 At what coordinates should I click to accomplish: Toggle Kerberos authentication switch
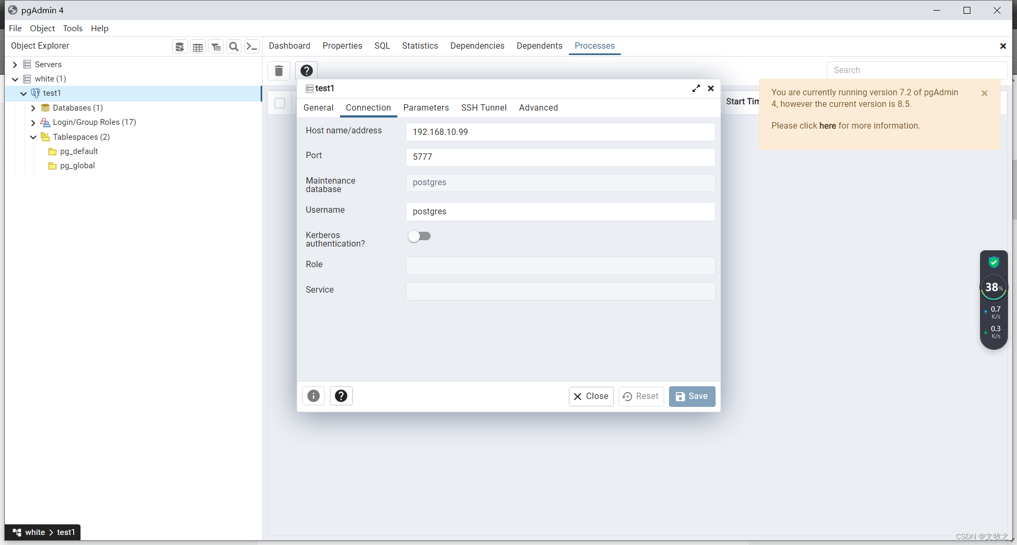click(419, 236)
